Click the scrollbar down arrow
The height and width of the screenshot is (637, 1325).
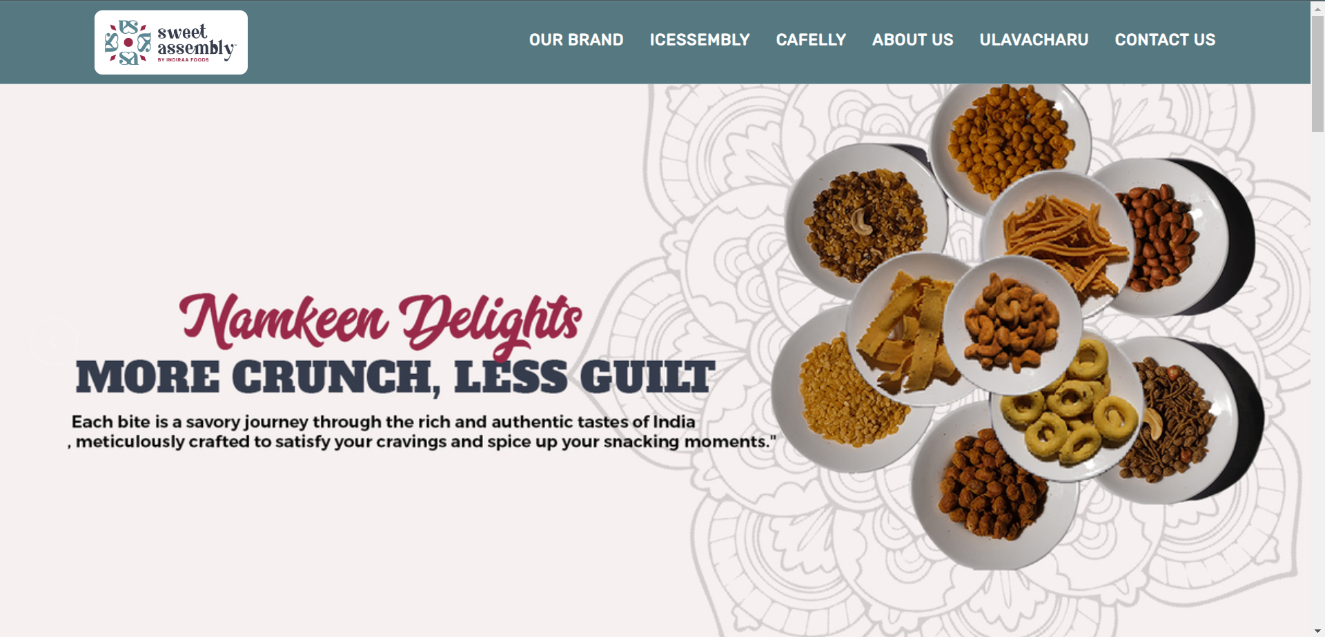[1317, 631]
